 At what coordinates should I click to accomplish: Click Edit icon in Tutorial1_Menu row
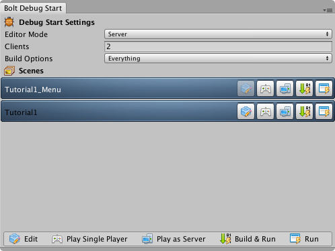(246, 89)
